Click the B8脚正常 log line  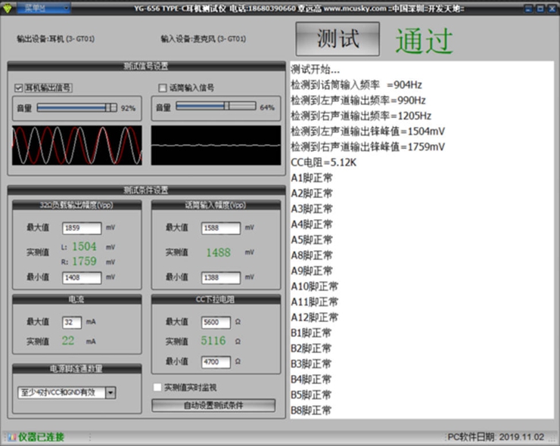(311, 410)
